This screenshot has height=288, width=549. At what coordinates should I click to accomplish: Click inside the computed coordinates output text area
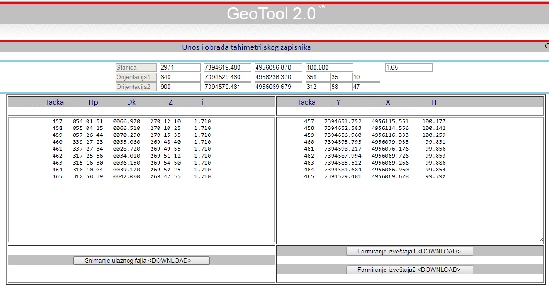click(409, 207)
